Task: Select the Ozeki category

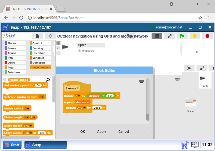Action: [16, 62]
